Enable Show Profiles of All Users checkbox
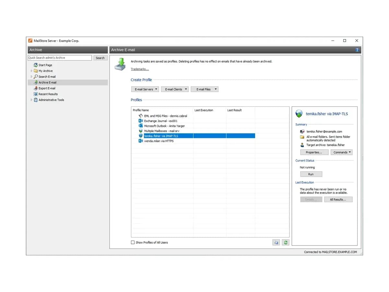 pos(133,242)
